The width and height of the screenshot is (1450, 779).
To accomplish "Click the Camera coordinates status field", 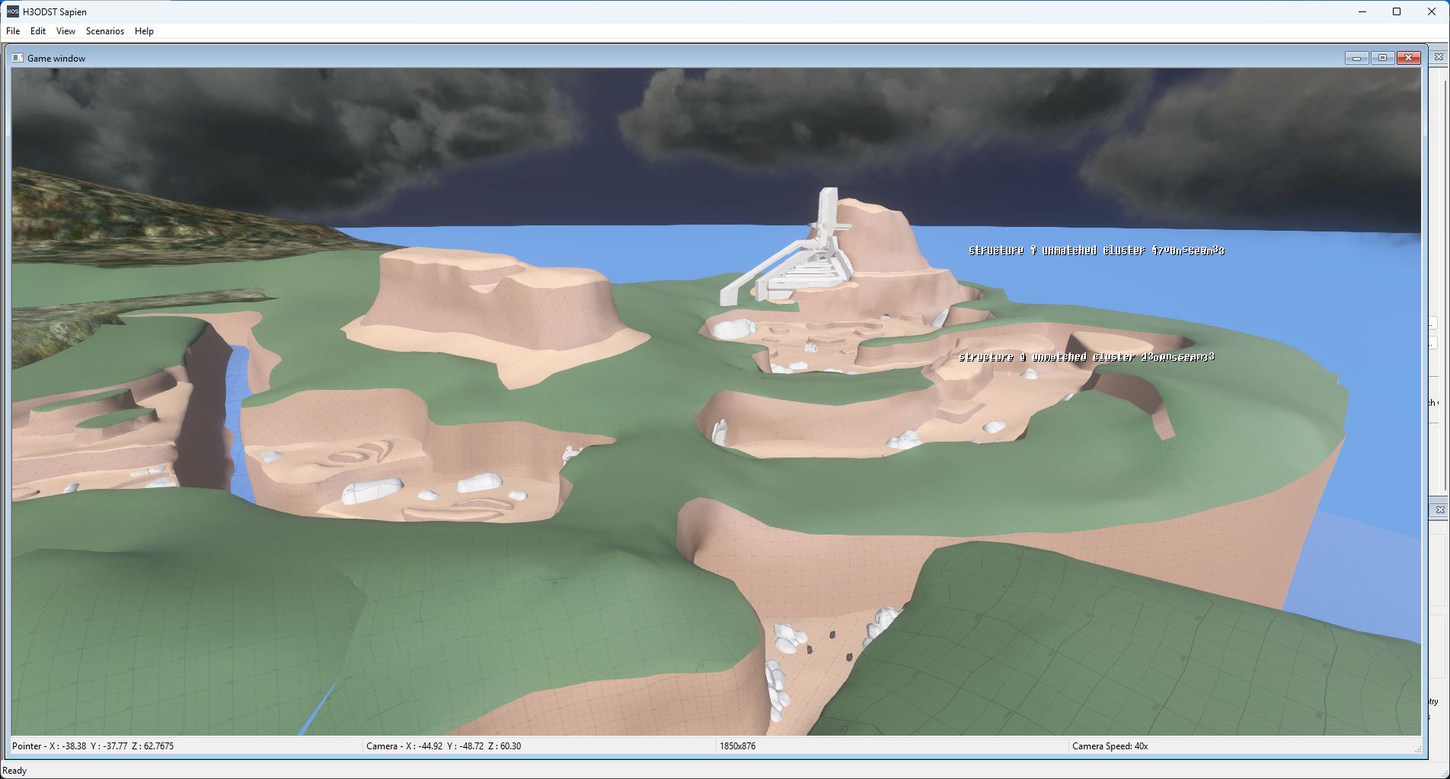I will pos(443,746).
